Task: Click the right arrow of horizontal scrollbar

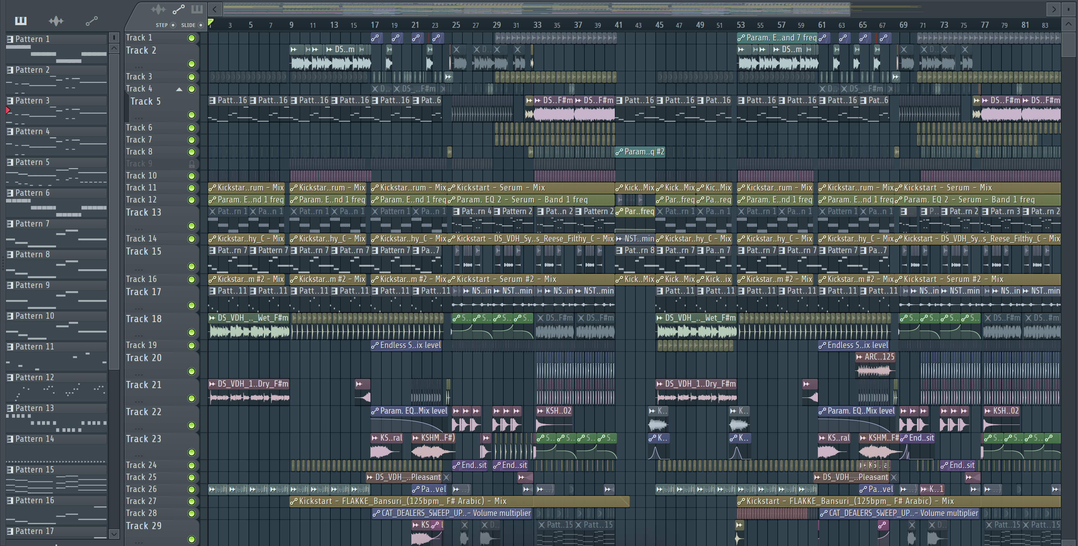Action: tap(1054, 9)
